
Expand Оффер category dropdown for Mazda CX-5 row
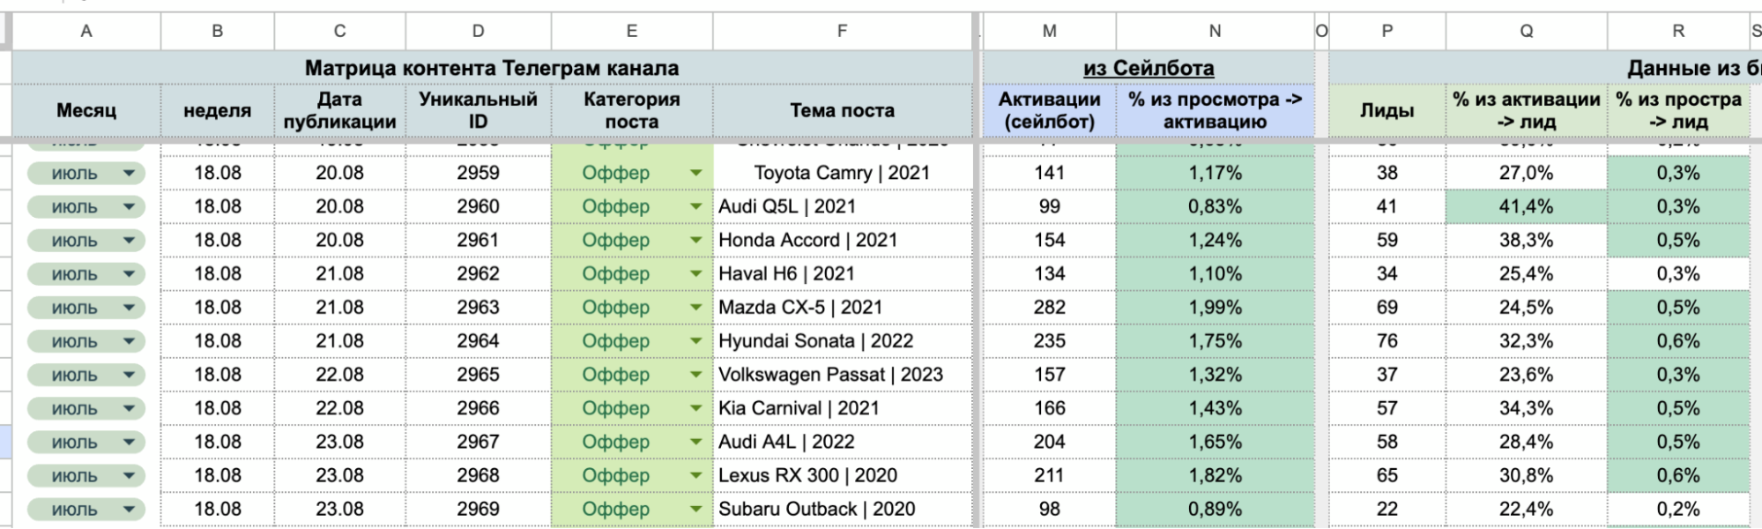coord(696,307)
